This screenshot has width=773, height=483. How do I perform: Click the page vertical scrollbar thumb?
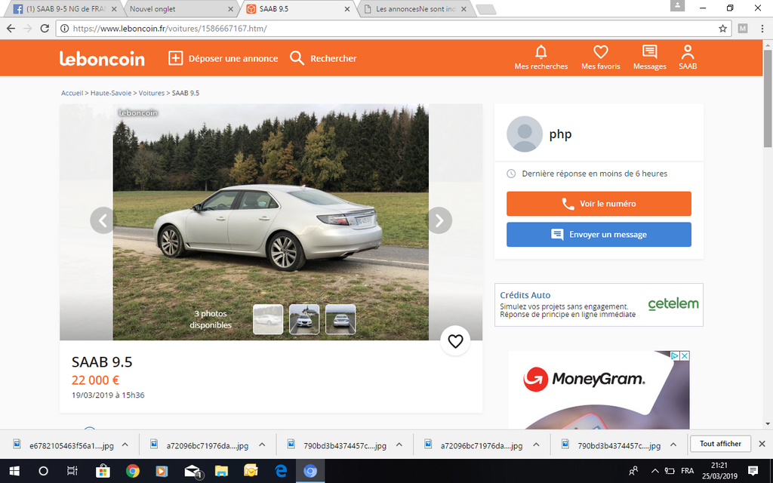768,99
